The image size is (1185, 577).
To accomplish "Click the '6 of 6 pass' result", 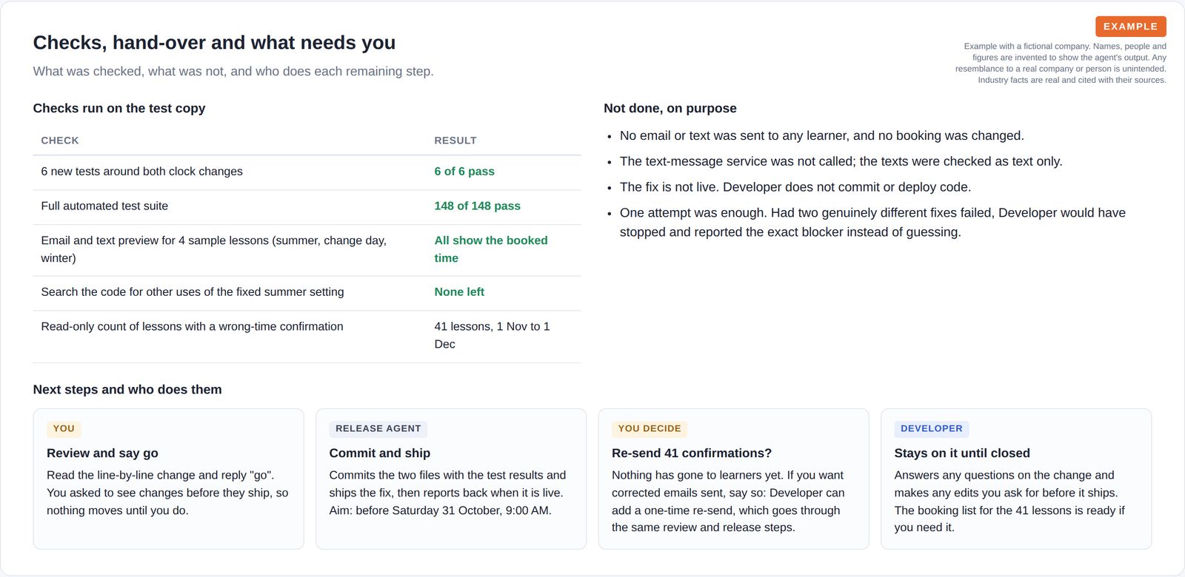I will pyautogui.click(x=464, y=172).
